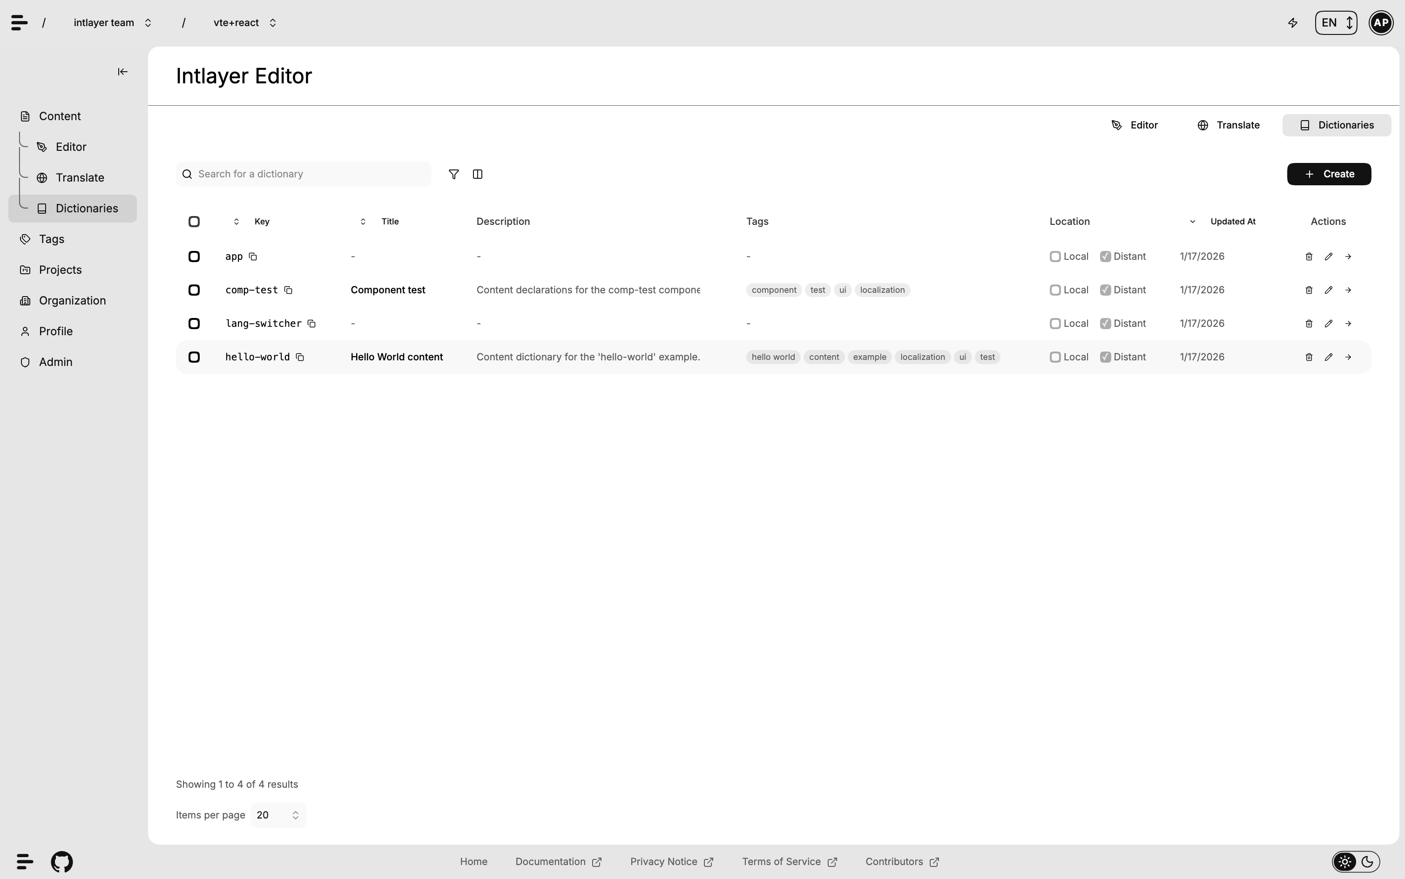Toggle the column layout view icon

tap(477, 174)
